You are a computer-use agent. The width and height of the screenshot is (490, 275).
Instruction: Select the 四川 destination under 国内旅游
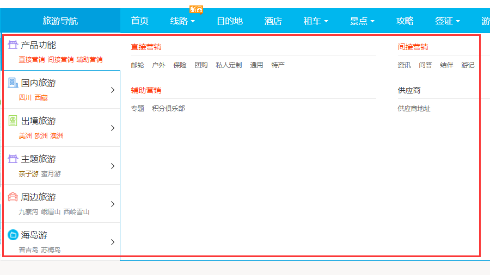click(x=25, y=98)
